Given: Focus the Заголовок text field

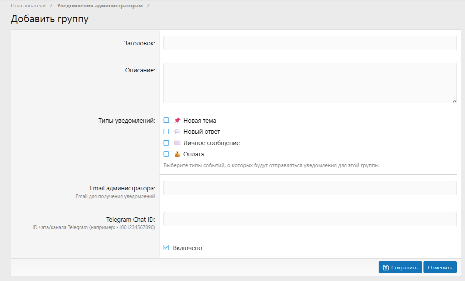Looking at the screenshot, I should 310,43.
